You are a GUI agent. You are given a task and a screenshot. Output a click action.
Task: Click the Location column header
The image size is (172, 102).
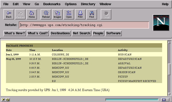click(x=57, y=50)
